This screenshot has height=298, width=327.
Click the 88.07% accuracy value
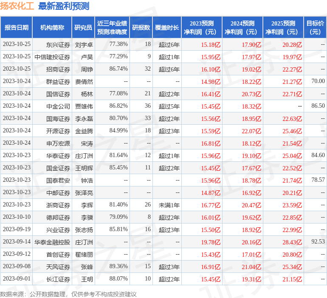click(x=118, y=278)
